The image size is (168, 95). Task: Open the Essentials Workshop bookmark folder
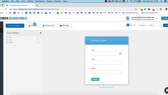(131, 13)
